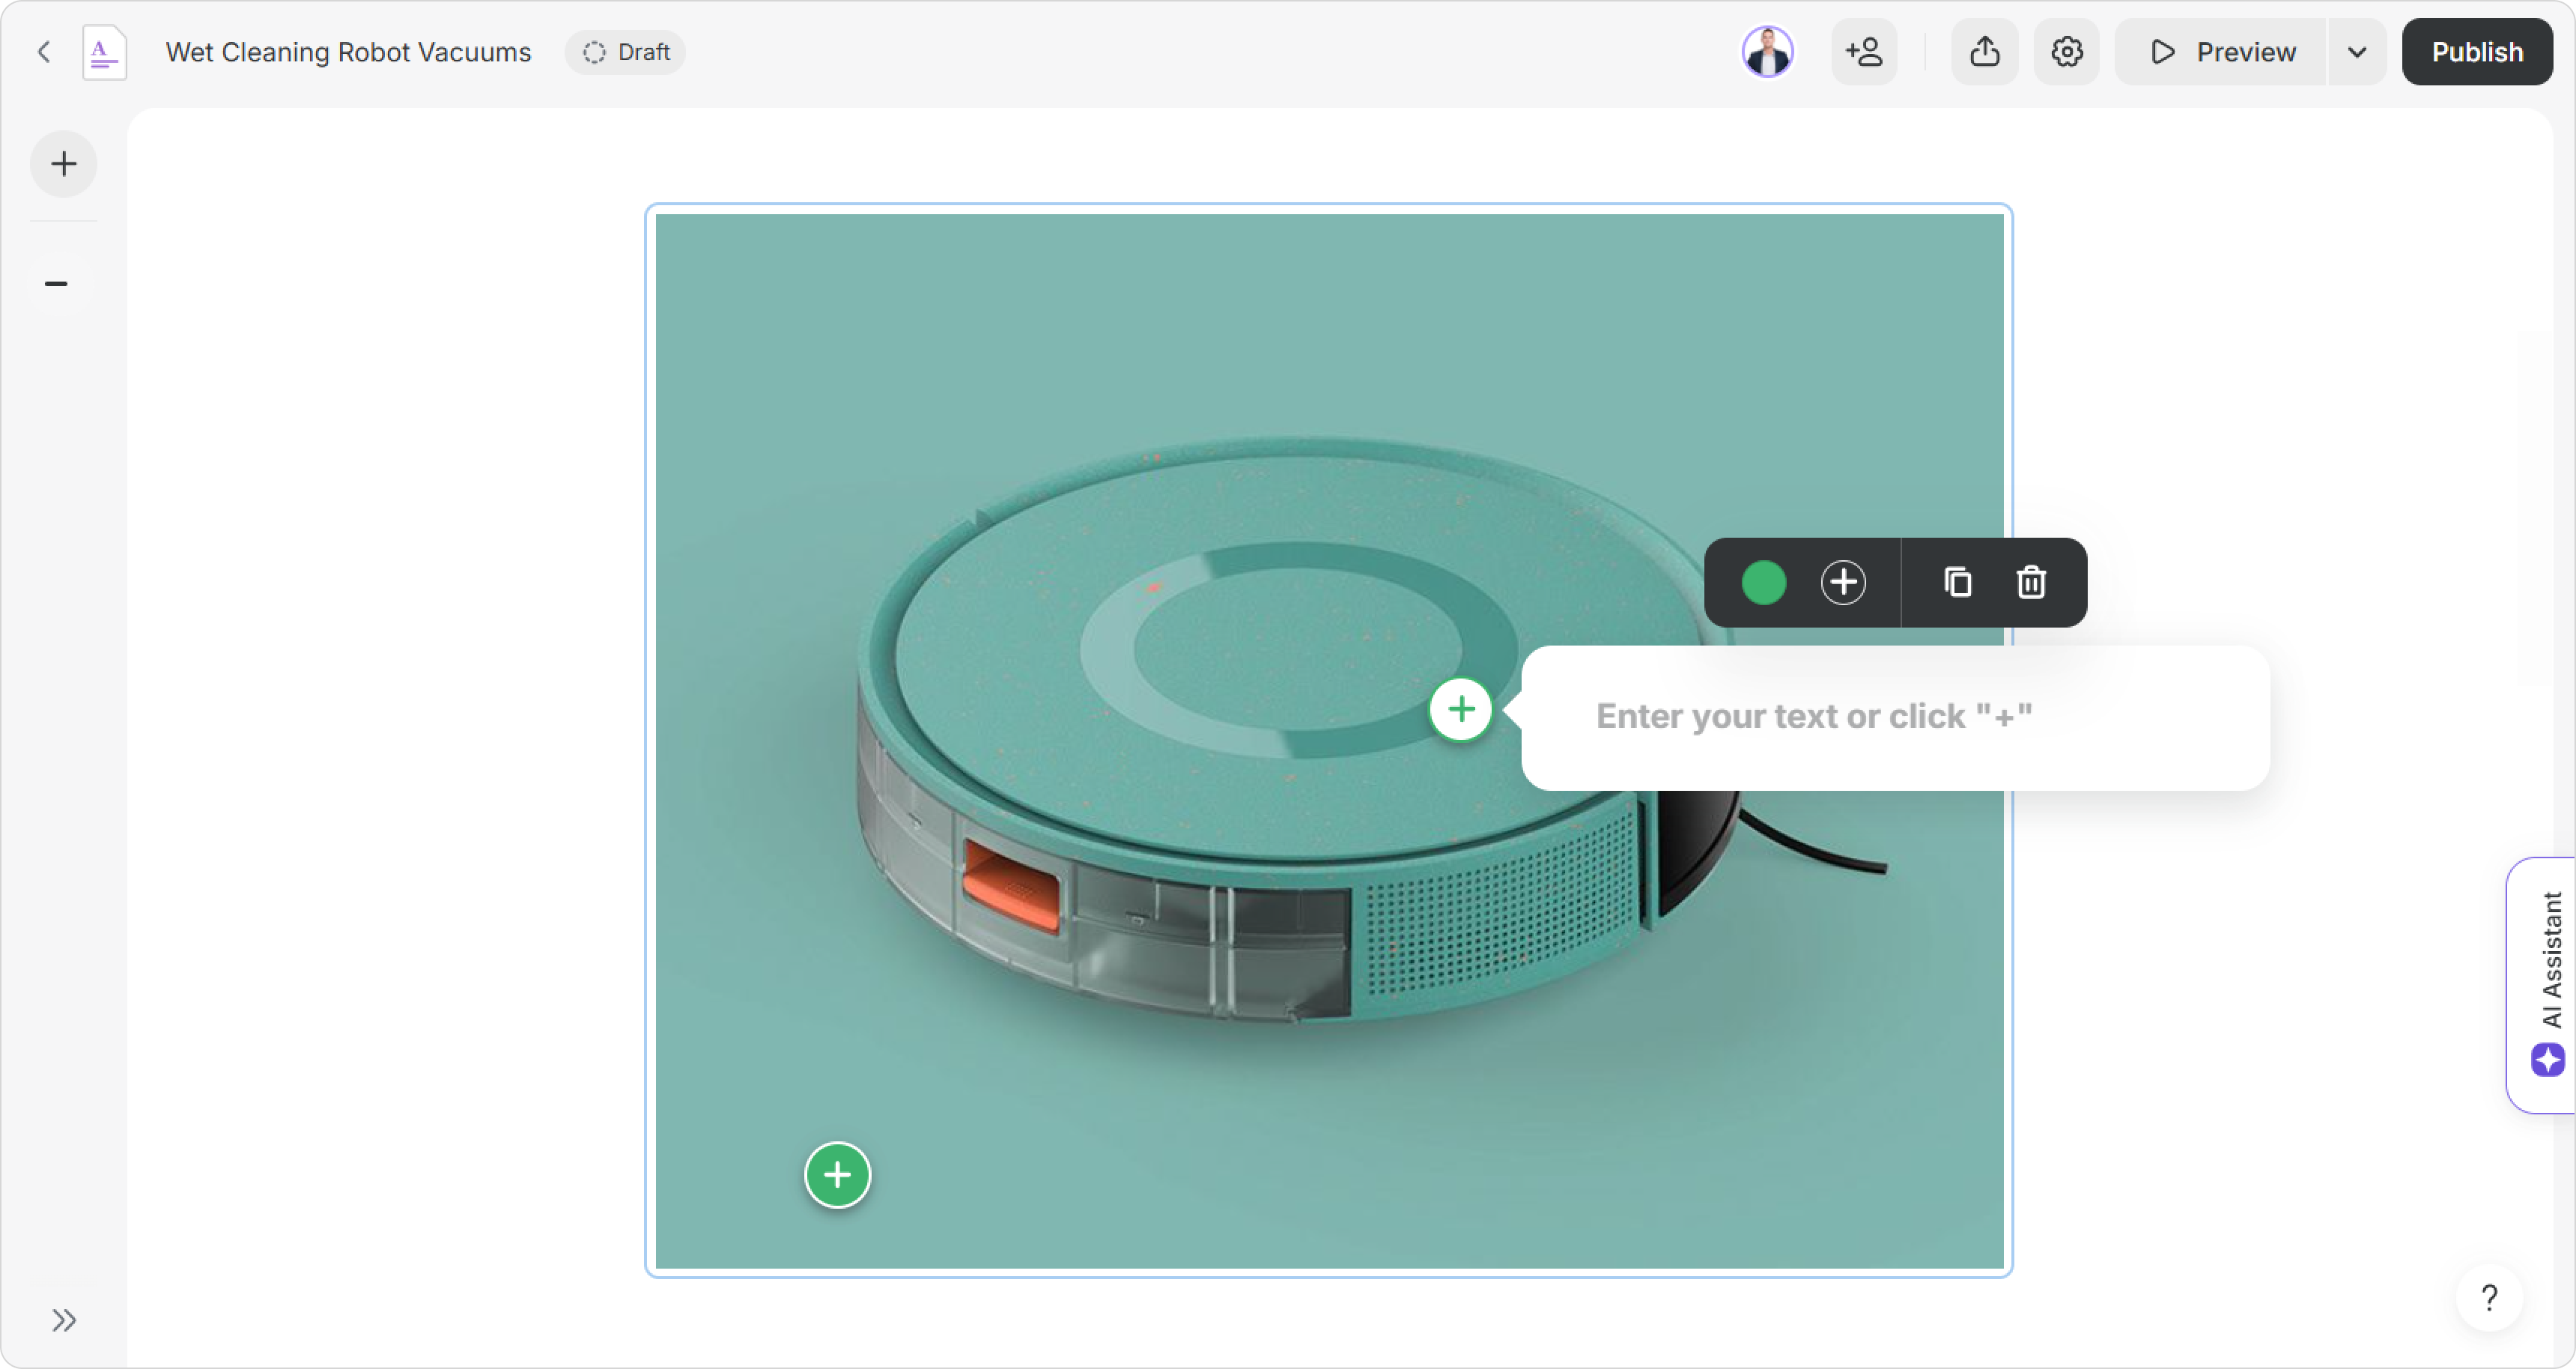This screenshot has height=1369, width=2576.
Task: Zoom in with the plus button
Action: click(64, 164)
